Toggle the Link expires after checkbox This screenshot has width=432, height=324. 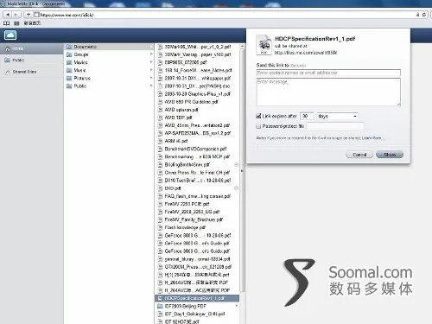258,116
